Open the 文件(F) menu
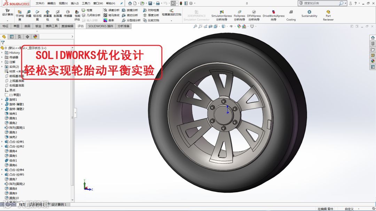The image size is (376, 211). [x=40, y=3]
